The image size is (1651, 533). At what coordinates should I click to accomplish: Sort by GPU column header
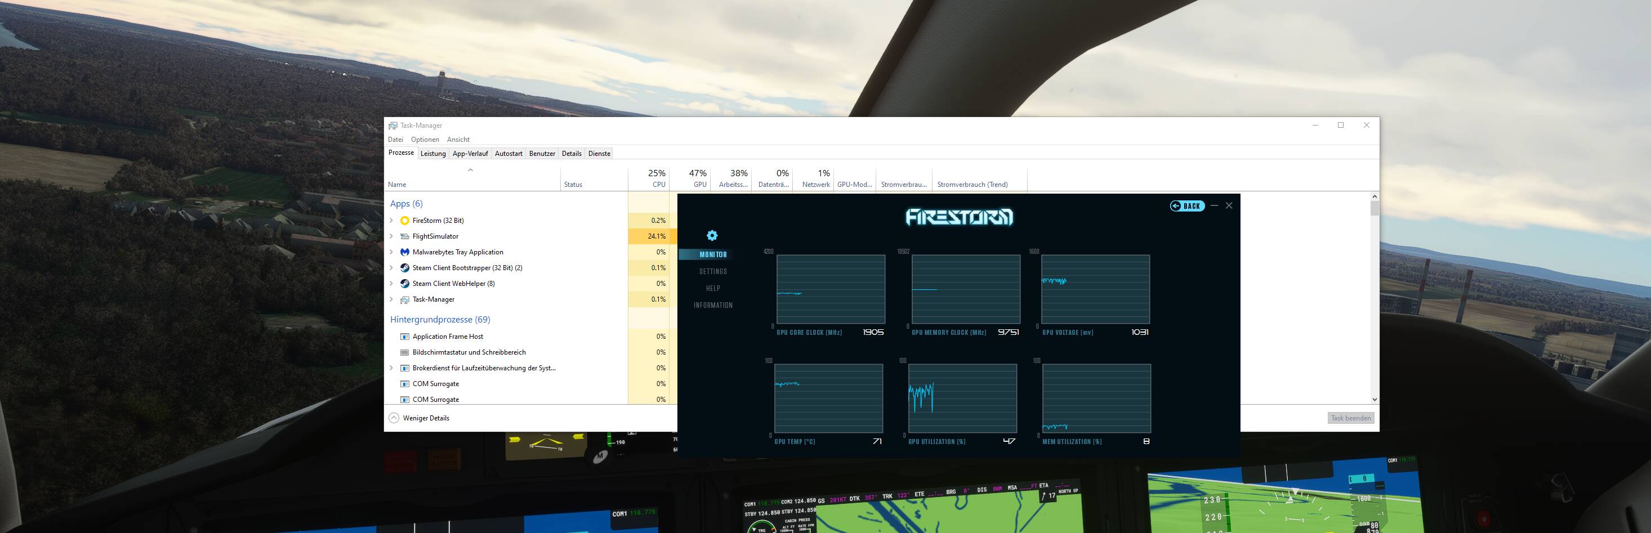pyautogui.click(x=690, y=179)
